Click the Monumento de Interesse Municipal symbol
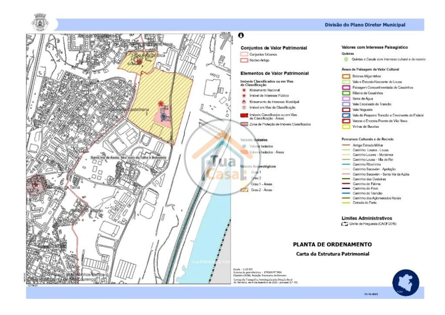The height and width of the screenshot is (315, 445). [244, 101]
